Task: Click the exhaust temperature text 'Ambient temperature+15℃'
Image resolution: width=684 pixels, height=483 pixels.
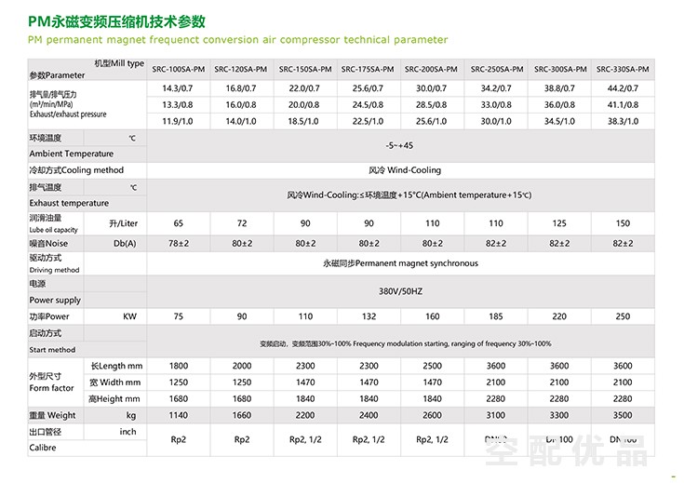Action: [476, 195]
